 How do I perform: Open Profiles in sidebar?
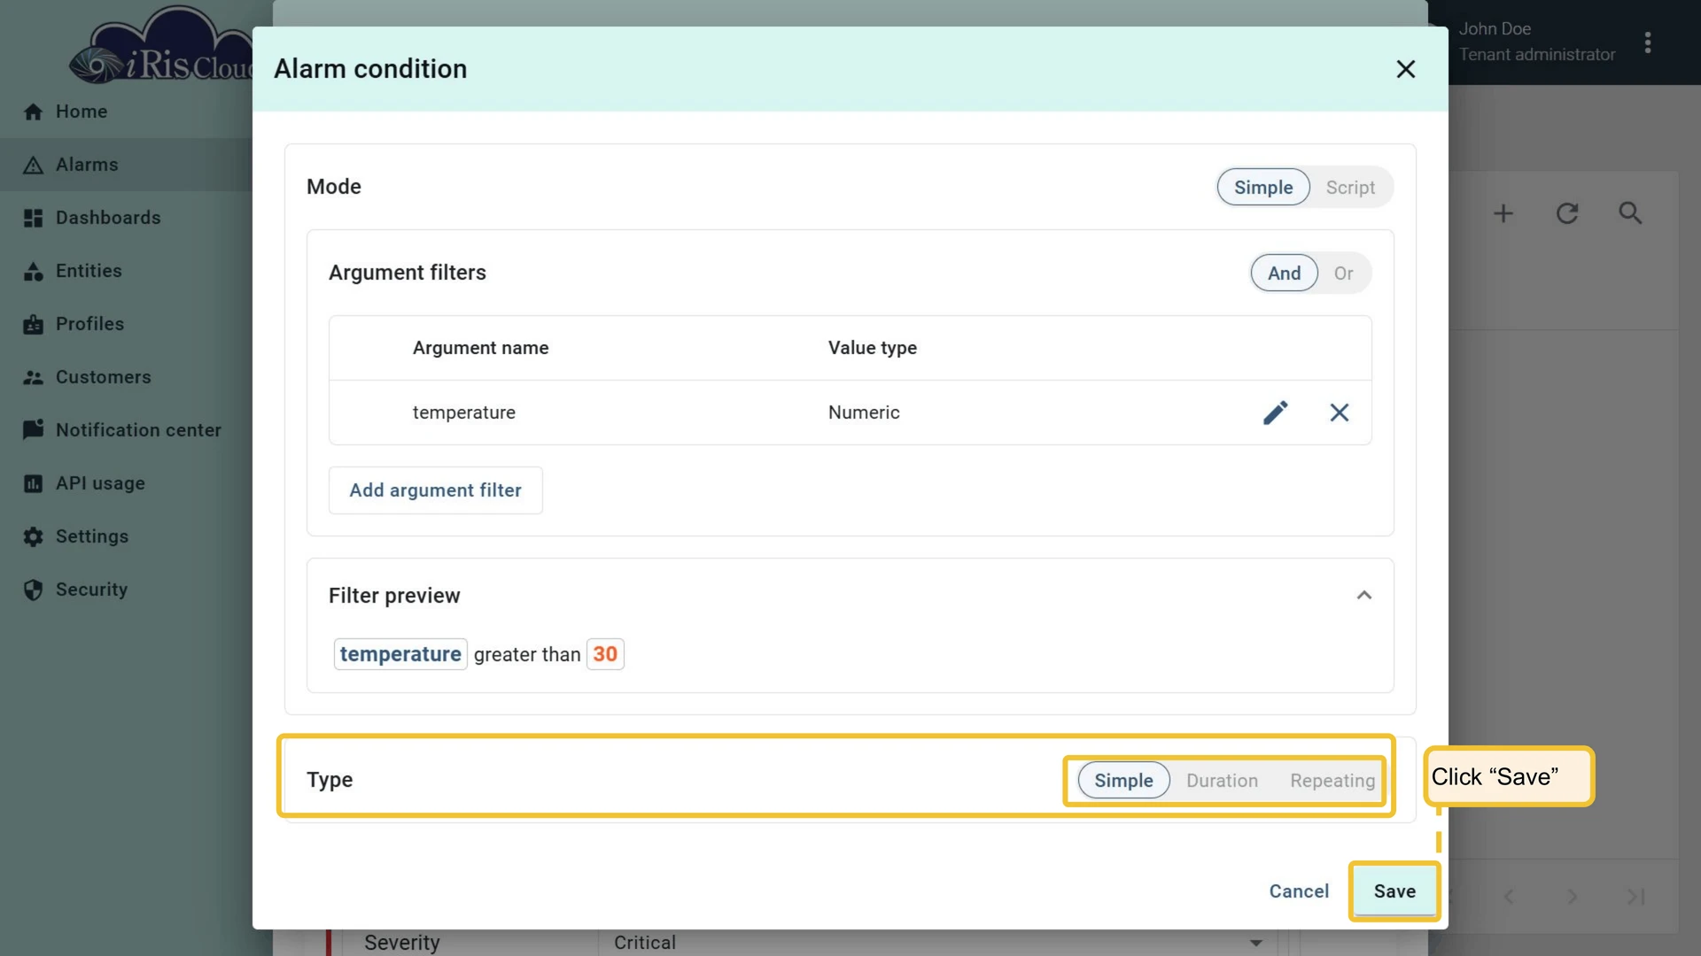click(x=126, y=324)
